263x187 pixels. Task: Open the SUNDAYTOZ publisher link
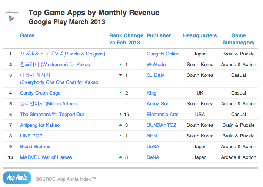click(x=162, y=125)
